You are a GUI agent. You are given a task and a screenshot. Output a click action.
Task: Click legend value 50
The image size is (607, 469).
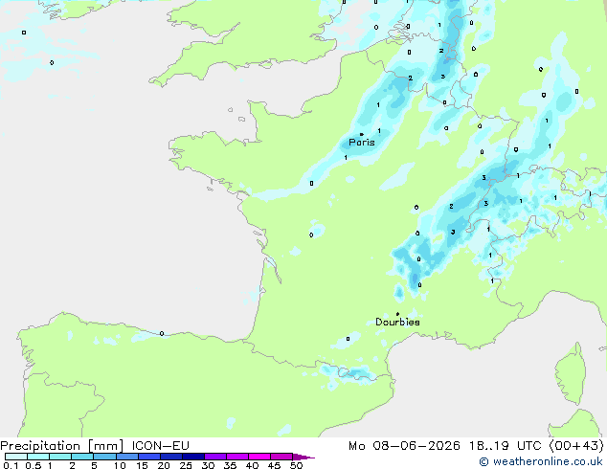(297, 465)
